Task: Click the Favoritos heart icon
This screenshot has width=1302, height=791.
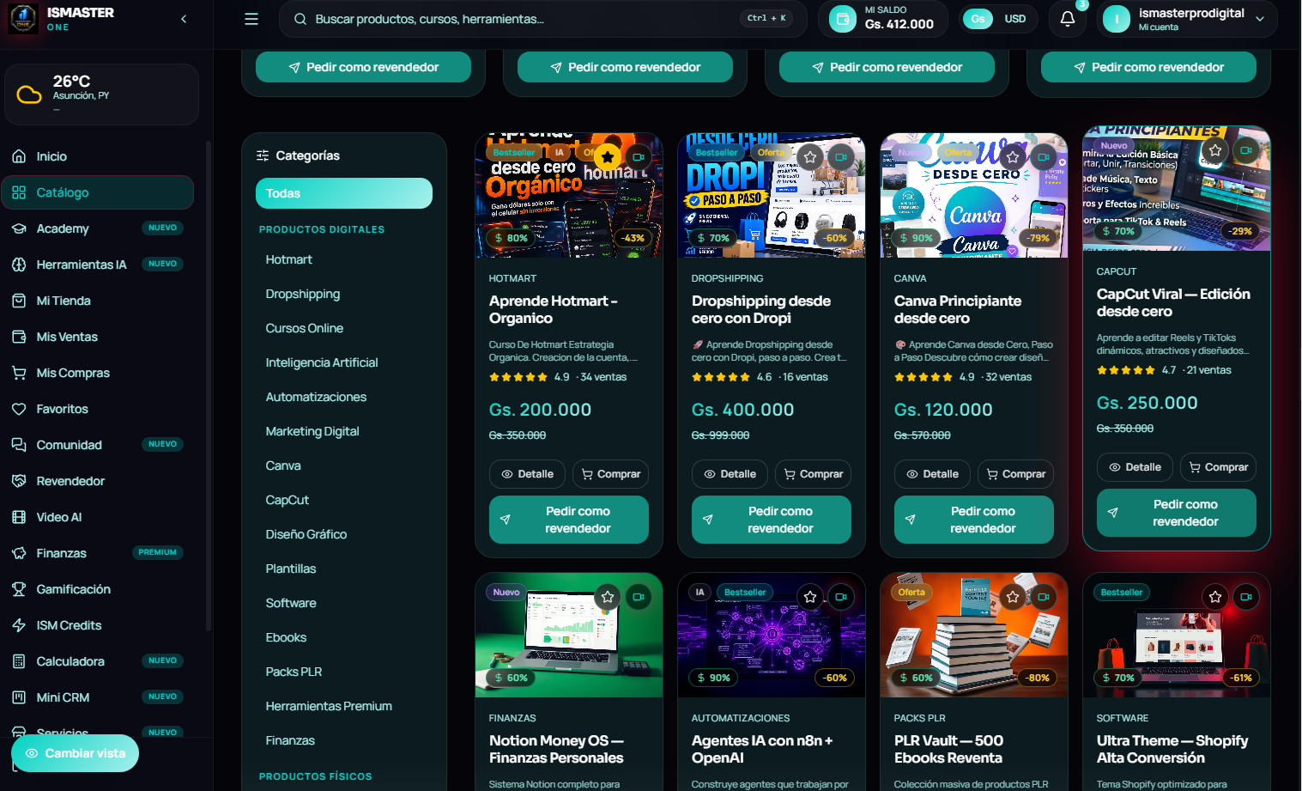Action: click(19, 409)
